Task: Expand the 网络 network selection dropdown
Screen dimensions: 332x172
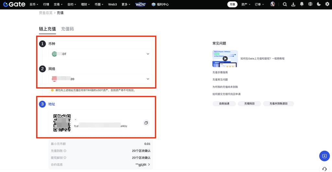Action: point(148,79)
